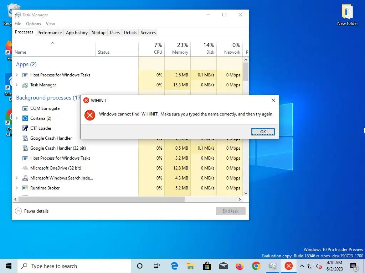Screen dimensions: 365x273
Task: Sort processes by Memory column header
Action: click(x=178, y=48)
